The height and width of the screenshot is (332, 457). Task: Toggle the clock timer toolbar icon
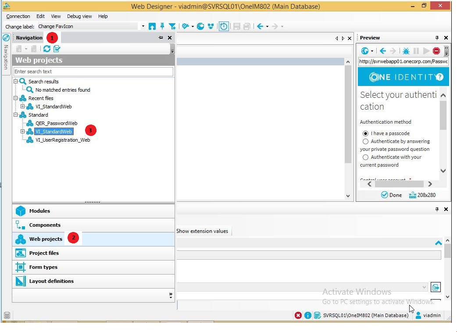point(224,26)
